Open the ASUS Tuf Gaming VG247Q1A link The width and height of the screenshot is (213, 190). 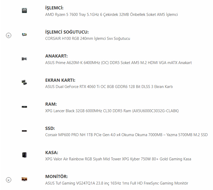[x=117, y=183]
